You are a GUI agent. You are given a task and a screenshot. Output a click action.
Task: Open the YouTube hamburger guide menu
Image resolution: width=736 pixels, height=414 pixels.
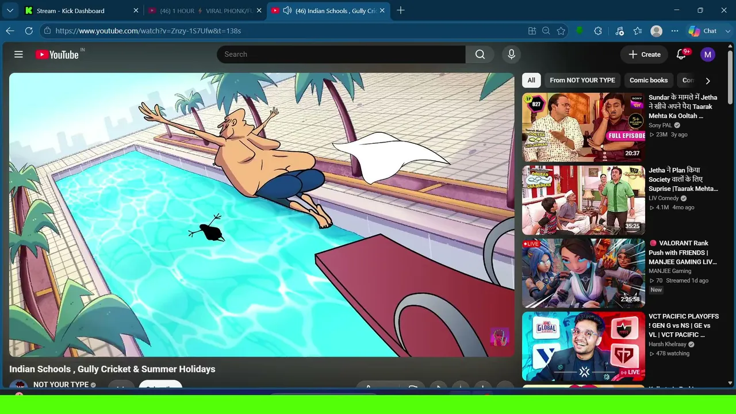(x=18, y=54)
